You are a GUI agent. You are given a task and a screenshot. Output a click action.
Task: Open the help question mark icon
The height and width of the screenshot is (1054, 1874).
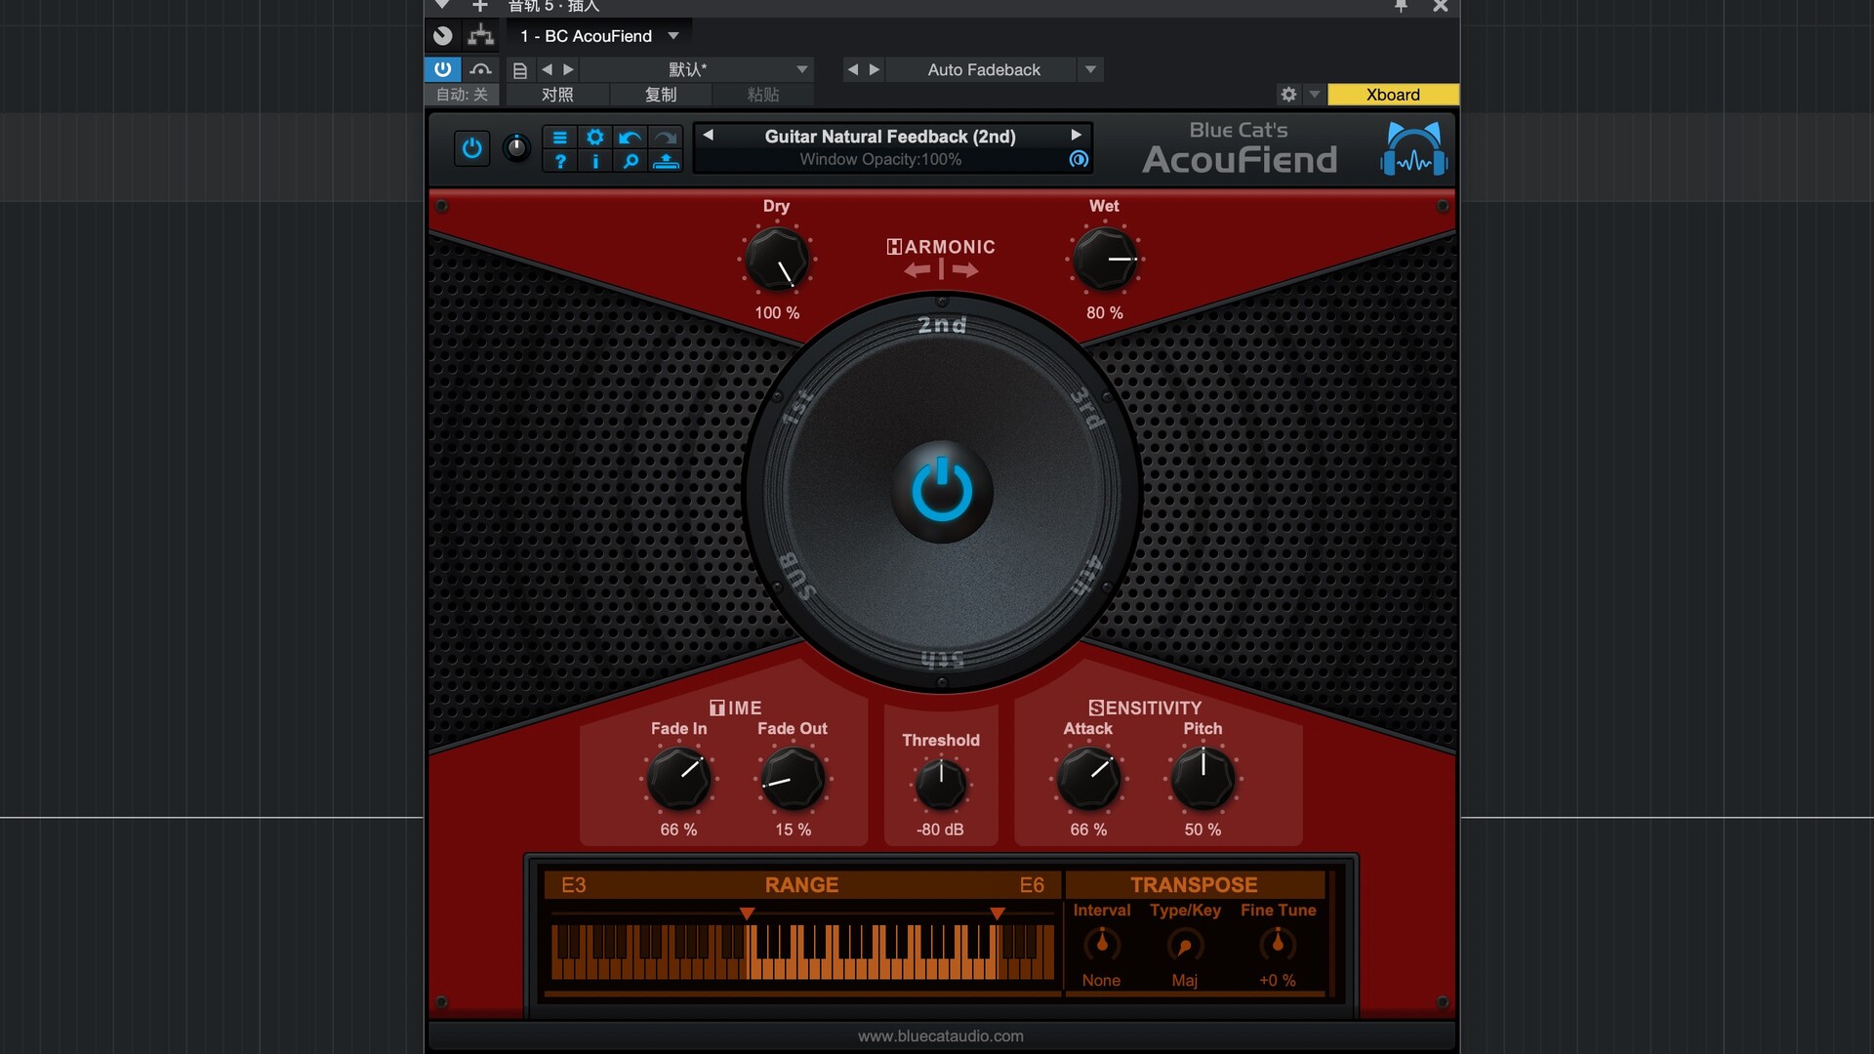(x=559, y=162)
